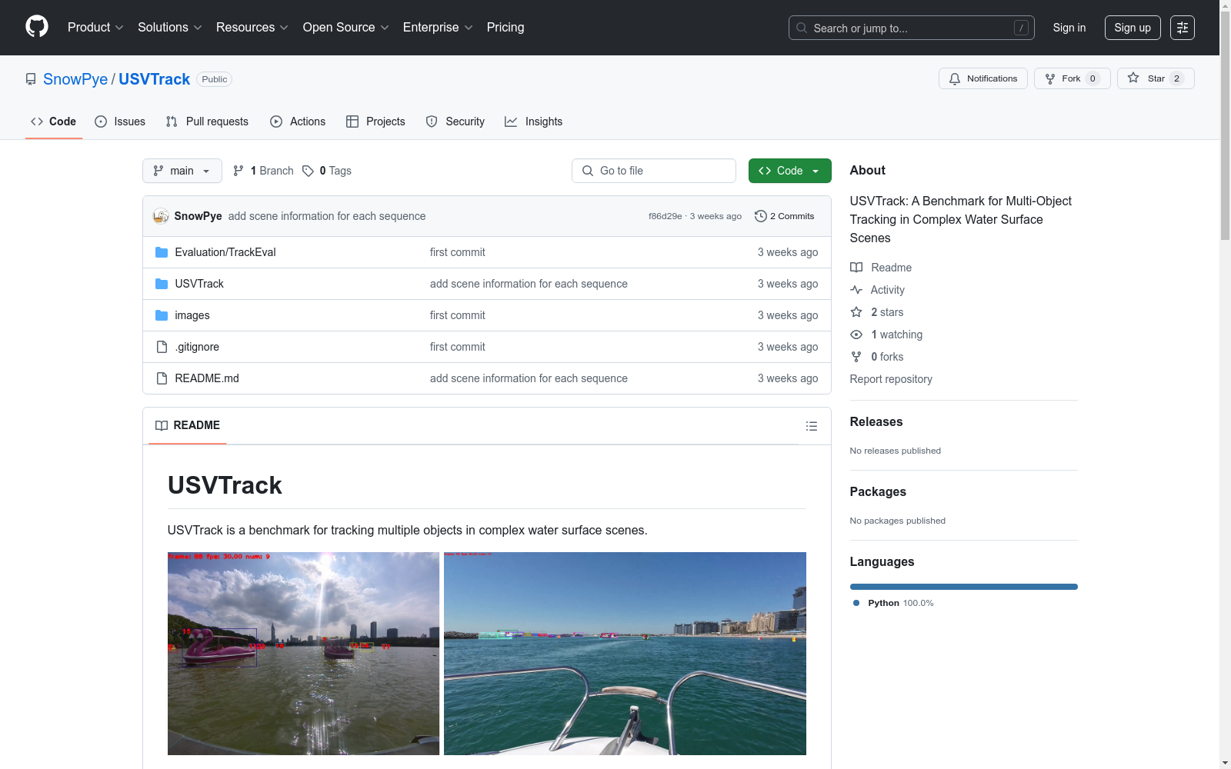Open the latest commit message link

tap(327, 216)
